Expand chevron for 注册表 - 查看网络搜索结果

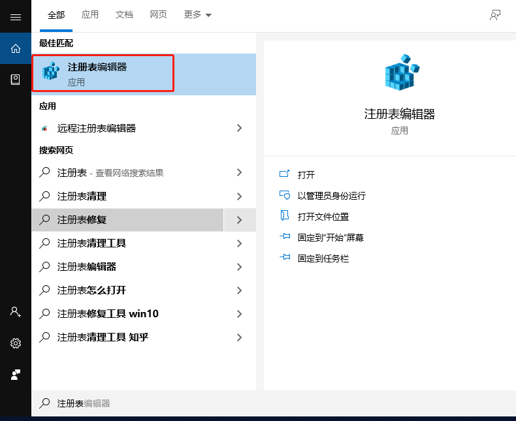[x=240, y=173]
